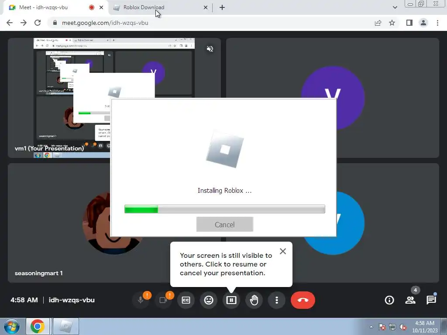The height and width of the screenshot is (335, 447).
Task: Close the Roblox Download tab
Action: (206, 7)
